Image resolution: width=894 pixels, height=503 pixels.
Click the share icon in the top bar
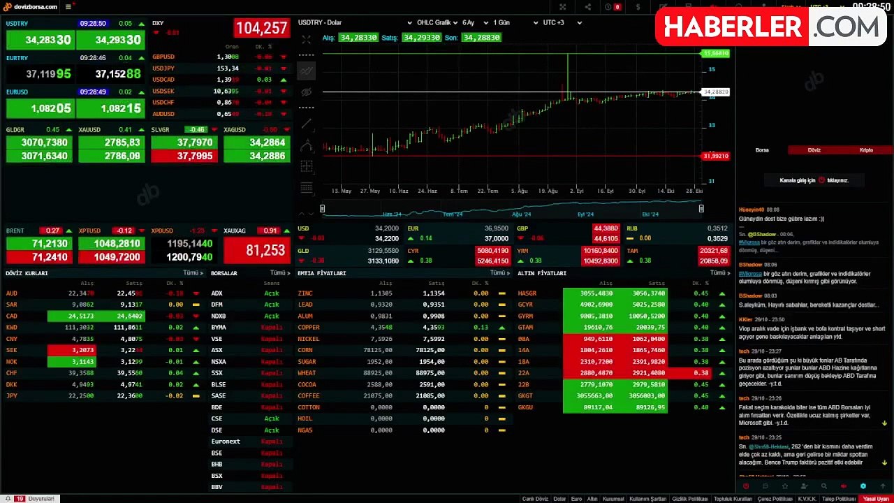[588, 7]
